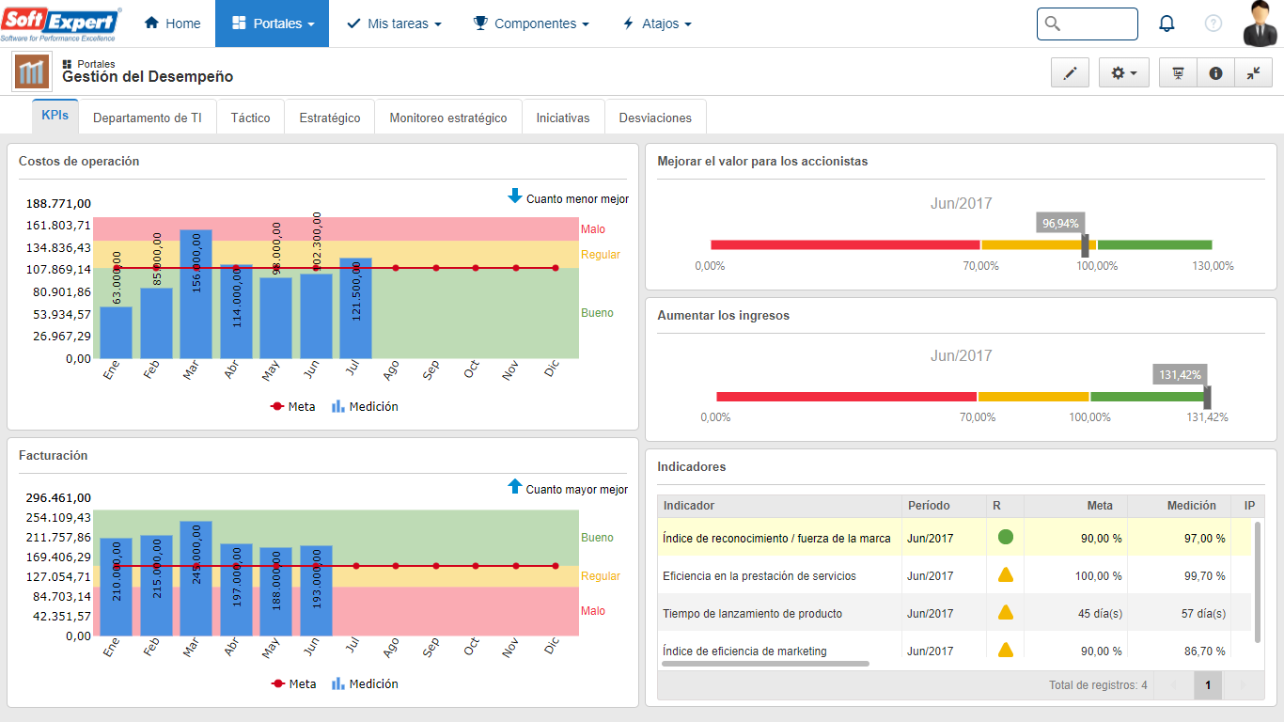Open the help question mark icon
Viewport: 1284px width, 722px height.
pyautogui.click(x=1214, y=24)
